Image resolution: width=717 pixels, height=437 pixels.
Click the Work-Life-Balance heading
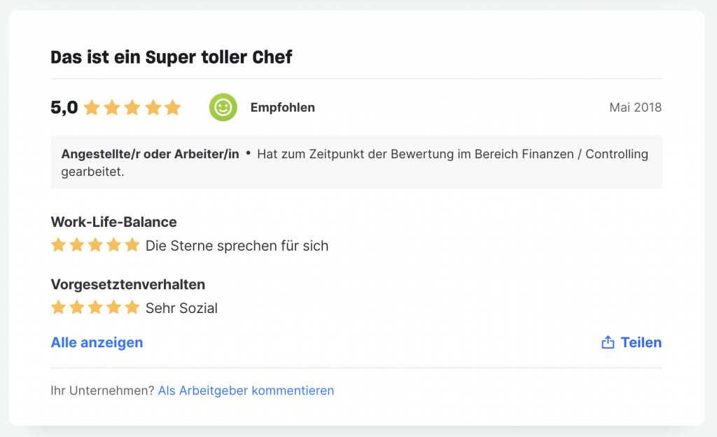[x=114, y=222]
